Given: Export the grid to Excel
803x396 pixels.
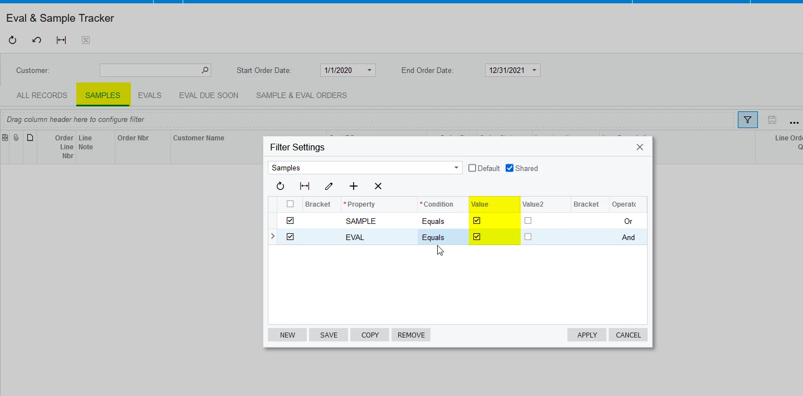Looking at the screenshot, I should point(85,40).
